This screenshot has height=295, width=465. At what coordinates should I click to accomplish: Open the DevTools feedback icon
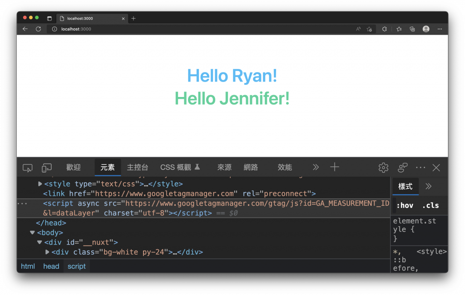click(402, 168)
